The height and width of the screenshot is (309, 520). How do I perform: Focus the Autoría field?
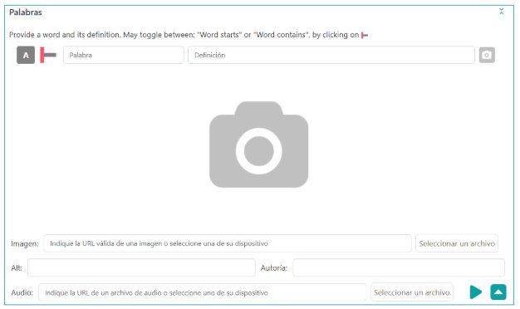399,268
